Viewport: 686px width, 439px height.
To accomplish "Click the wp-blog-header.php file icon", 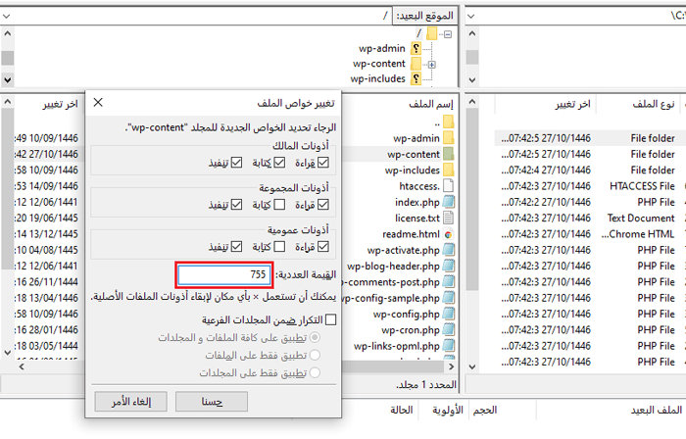I will [449, 266].
